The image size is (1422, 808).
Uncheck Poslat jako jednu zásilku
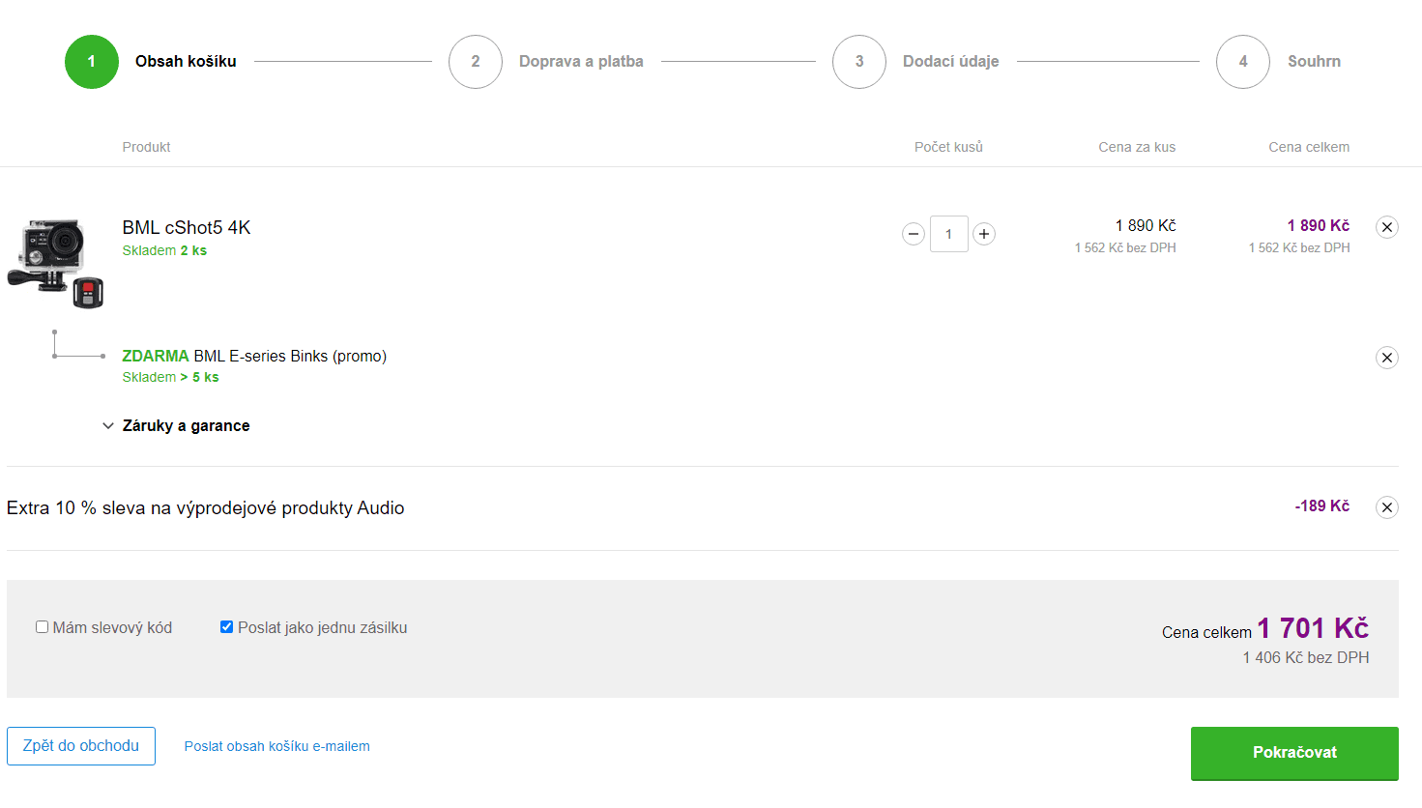pyautogui.click(x=226, y=627)
